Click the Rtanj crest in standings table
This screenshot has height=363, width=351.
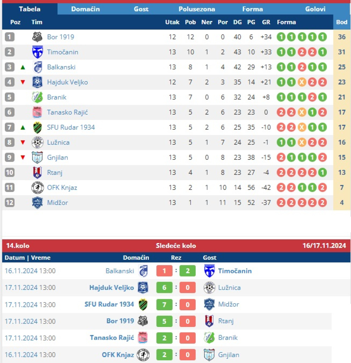click(x=37, y=172)
